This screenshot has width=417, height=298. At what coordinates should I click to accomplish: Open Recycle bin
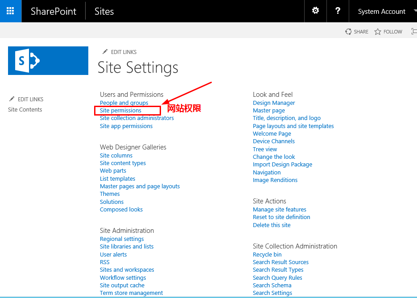pyautogui.click(x=267, y=254)
